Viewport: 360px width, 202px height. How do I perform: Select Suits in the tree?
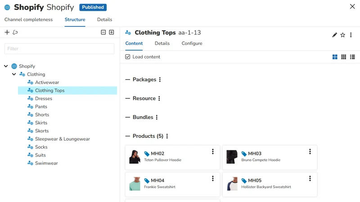click(40, 155)
